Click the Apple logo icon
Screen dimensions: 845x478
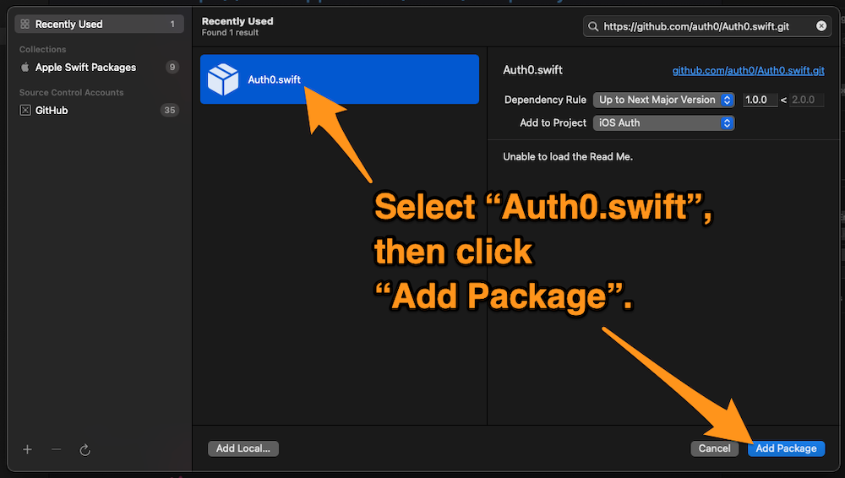[25, 68]
